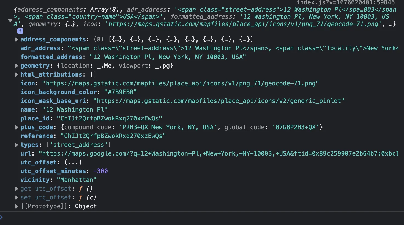The image size is (404, 225).
Task: Click the geometry location value _.Me
Action: pos(104,66)
